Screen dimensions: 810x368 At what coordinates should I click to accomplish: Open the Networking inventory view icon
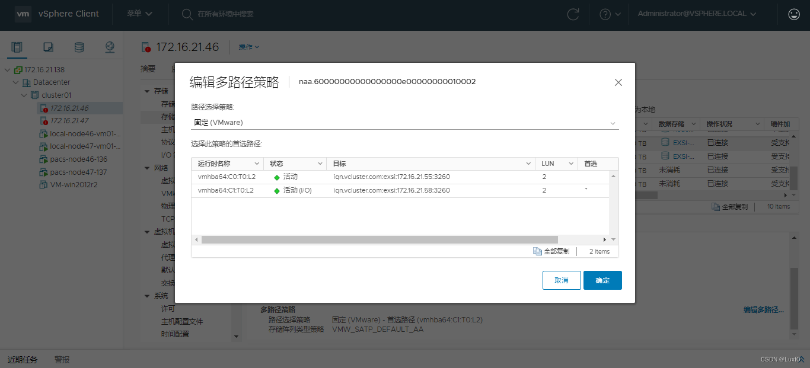[x=110, y=47]
